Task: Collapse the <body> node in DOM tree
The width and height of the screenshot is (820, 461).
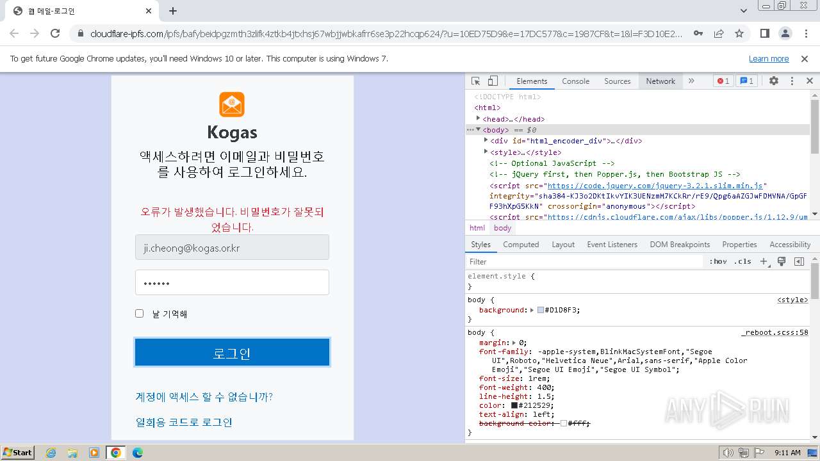Action: [478, 129]
